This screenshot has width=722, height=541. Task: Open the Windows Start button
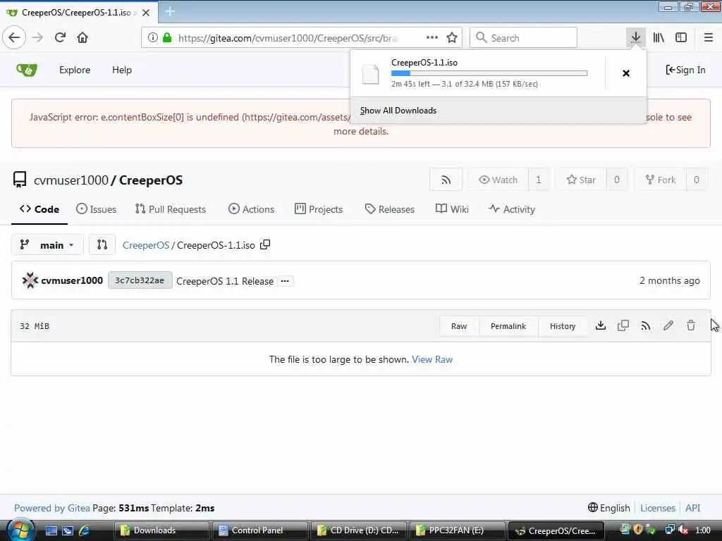tap(20, 530)
